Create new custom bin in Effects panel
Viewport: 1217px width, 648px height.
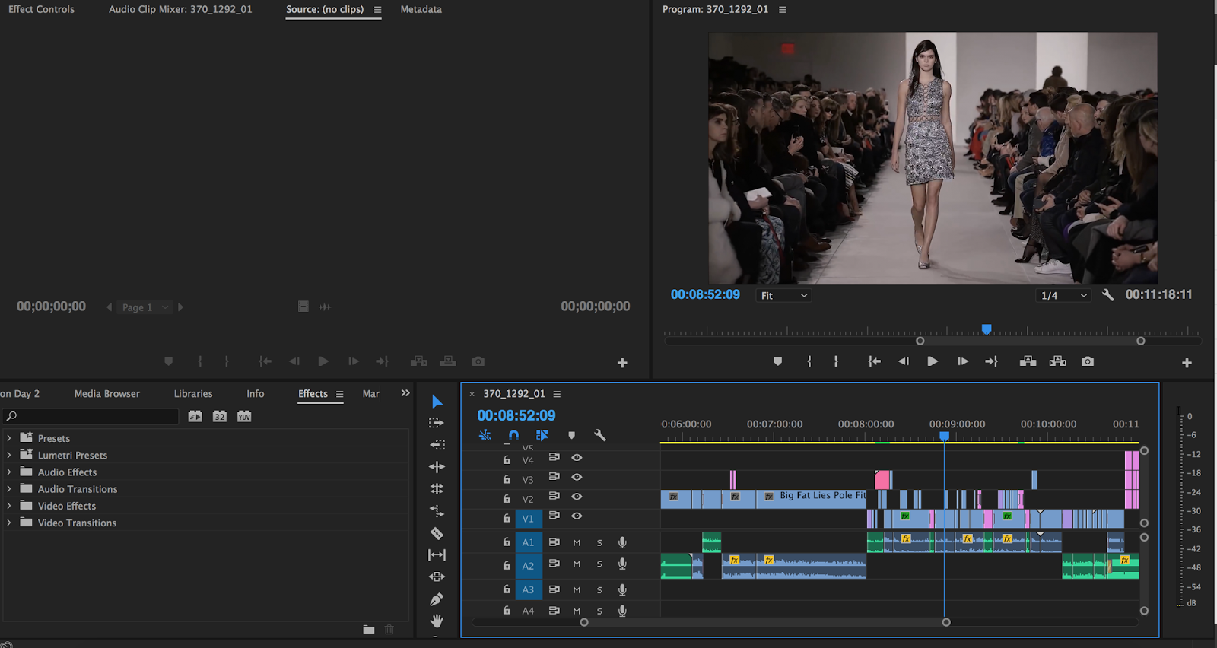point(369,629)
